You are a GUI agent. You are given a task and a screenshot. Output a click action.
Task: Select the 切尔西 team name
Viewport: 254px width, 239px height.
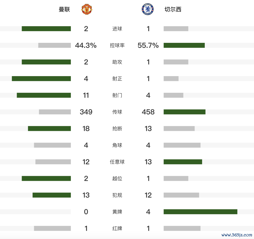pyautogui.click(x=173, y=10)
